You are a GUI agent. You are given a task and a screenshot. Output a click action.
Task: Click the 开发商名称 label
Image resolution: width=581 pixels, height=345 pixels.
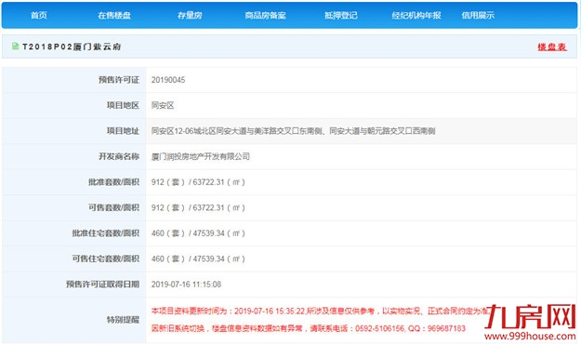(x=119, y=156)
